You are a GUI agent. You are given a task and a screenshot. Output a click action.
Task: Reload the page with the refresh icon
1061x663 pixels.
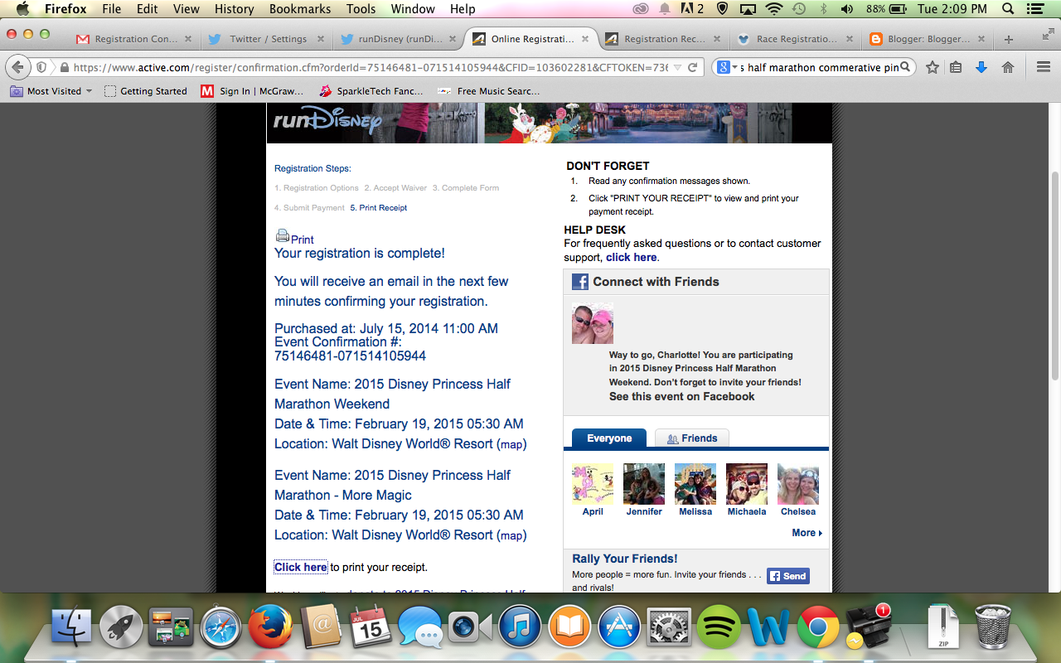(693, 67)
